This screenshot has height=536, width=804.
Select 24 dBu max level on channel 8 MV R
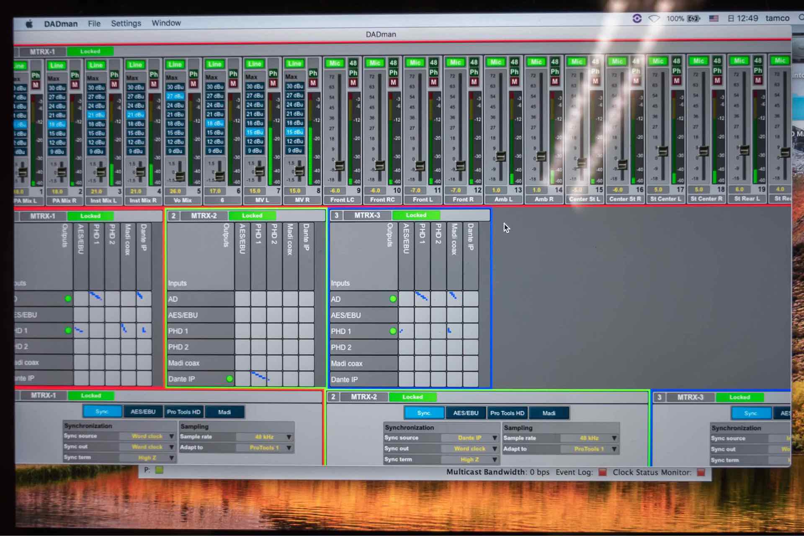295,105
